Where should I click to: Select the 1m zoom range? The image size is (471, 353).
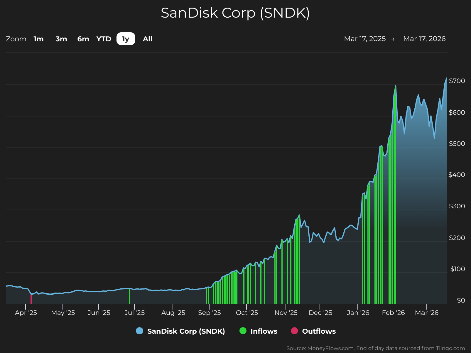pos(39,39)
